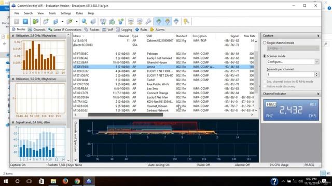This screenshot has width=332, height=186.
Task: Click the blue help question mark icon
Action: (x=274, y=181)
